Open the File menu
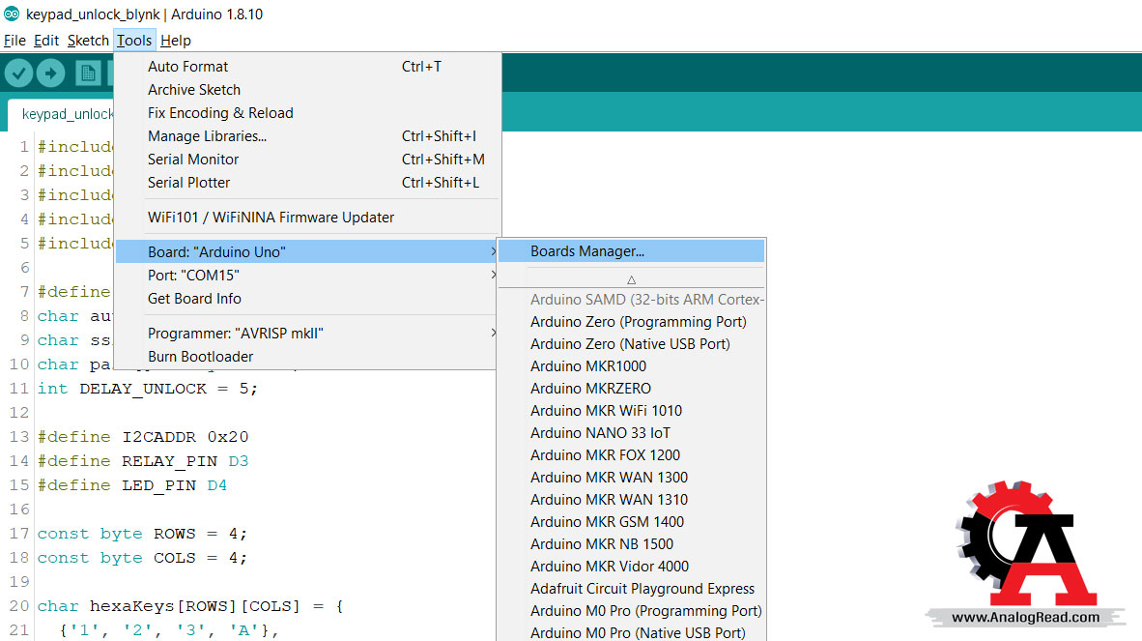This screenshot has width=1142, height=641. [14, 41]
